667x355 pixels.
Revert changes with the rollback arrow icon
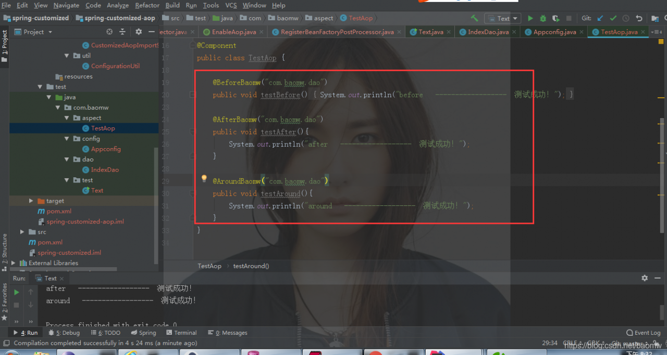639,18
